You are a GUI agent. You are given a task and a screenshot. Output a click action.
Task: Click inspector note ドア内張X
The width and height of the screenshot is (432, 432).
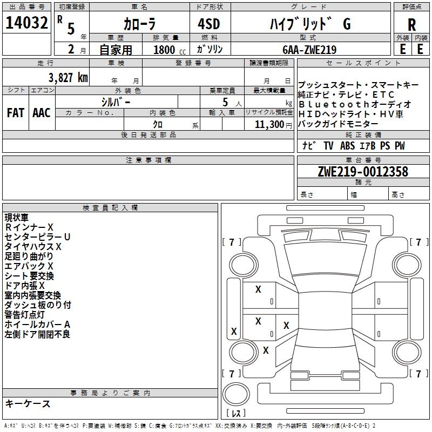point(24,286)
